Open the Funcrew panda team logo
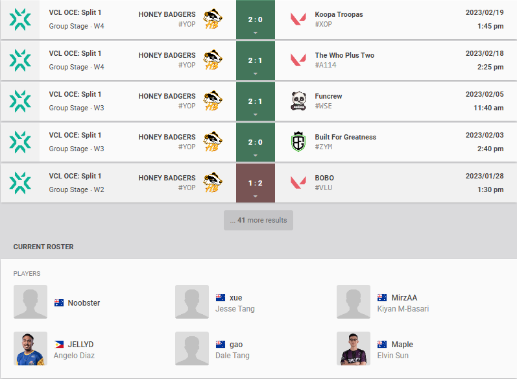The image size is (517, 379). coord(298,101)
